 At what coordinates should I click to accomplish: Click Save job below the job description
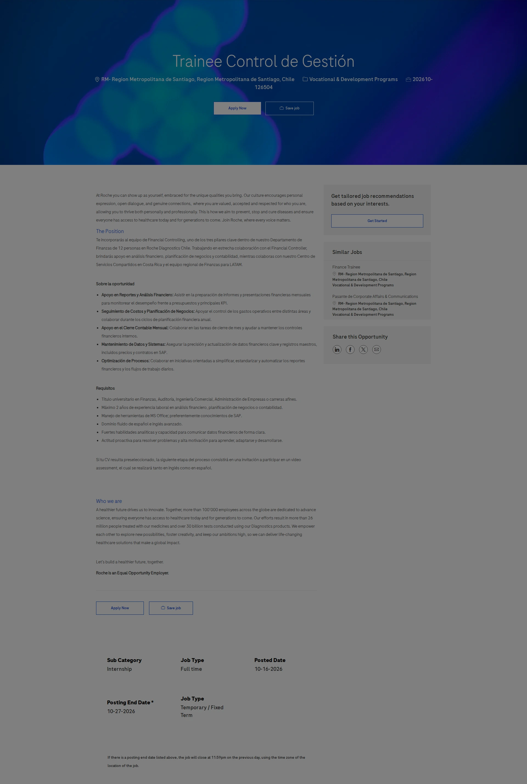point(171,608)
